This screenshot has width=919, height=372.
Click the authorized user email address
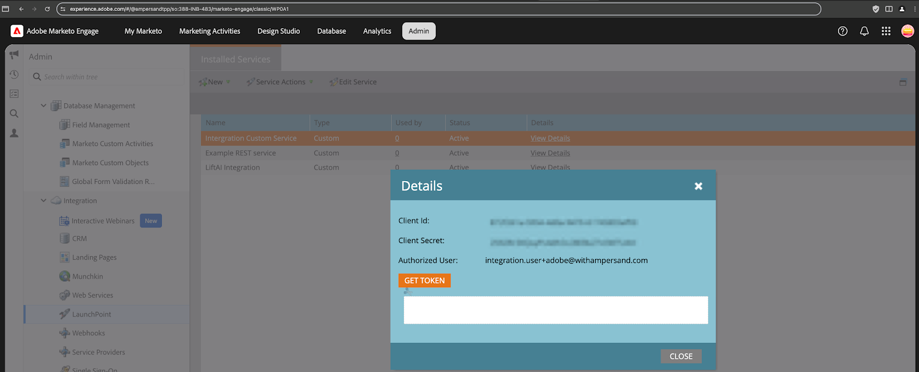click(566, 260)
